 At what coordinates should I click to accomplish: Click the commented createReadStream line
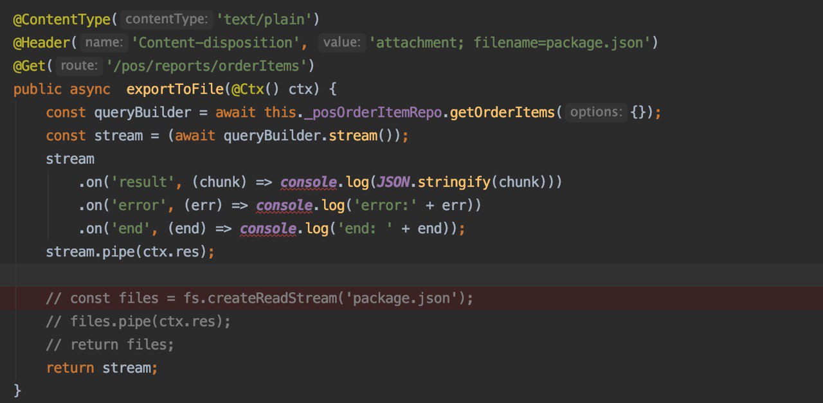point(260,298)
